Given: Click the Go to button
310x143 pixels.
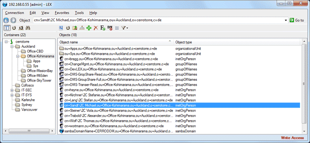Looking at the screenshot, I should click(297, 20).
